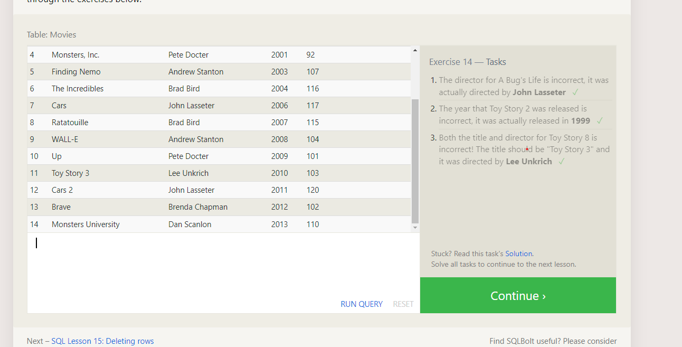Click director 'Pete Docter' in Monsters, Inc. row
The height and width of the screenshot is (347, 682).
click(188, 55)
